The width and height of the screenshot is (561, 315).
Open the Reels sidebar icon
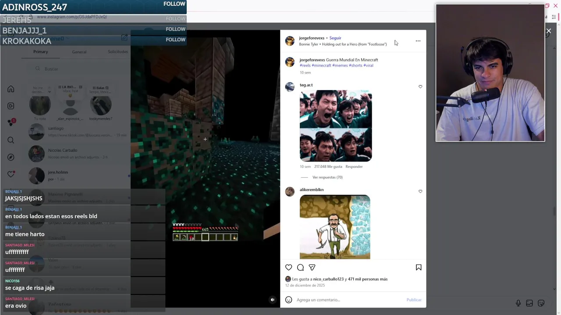point(11,106)
